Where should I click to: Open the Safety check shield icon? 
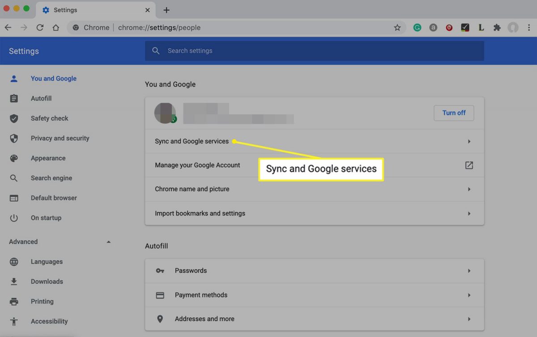tap(14, 118)
